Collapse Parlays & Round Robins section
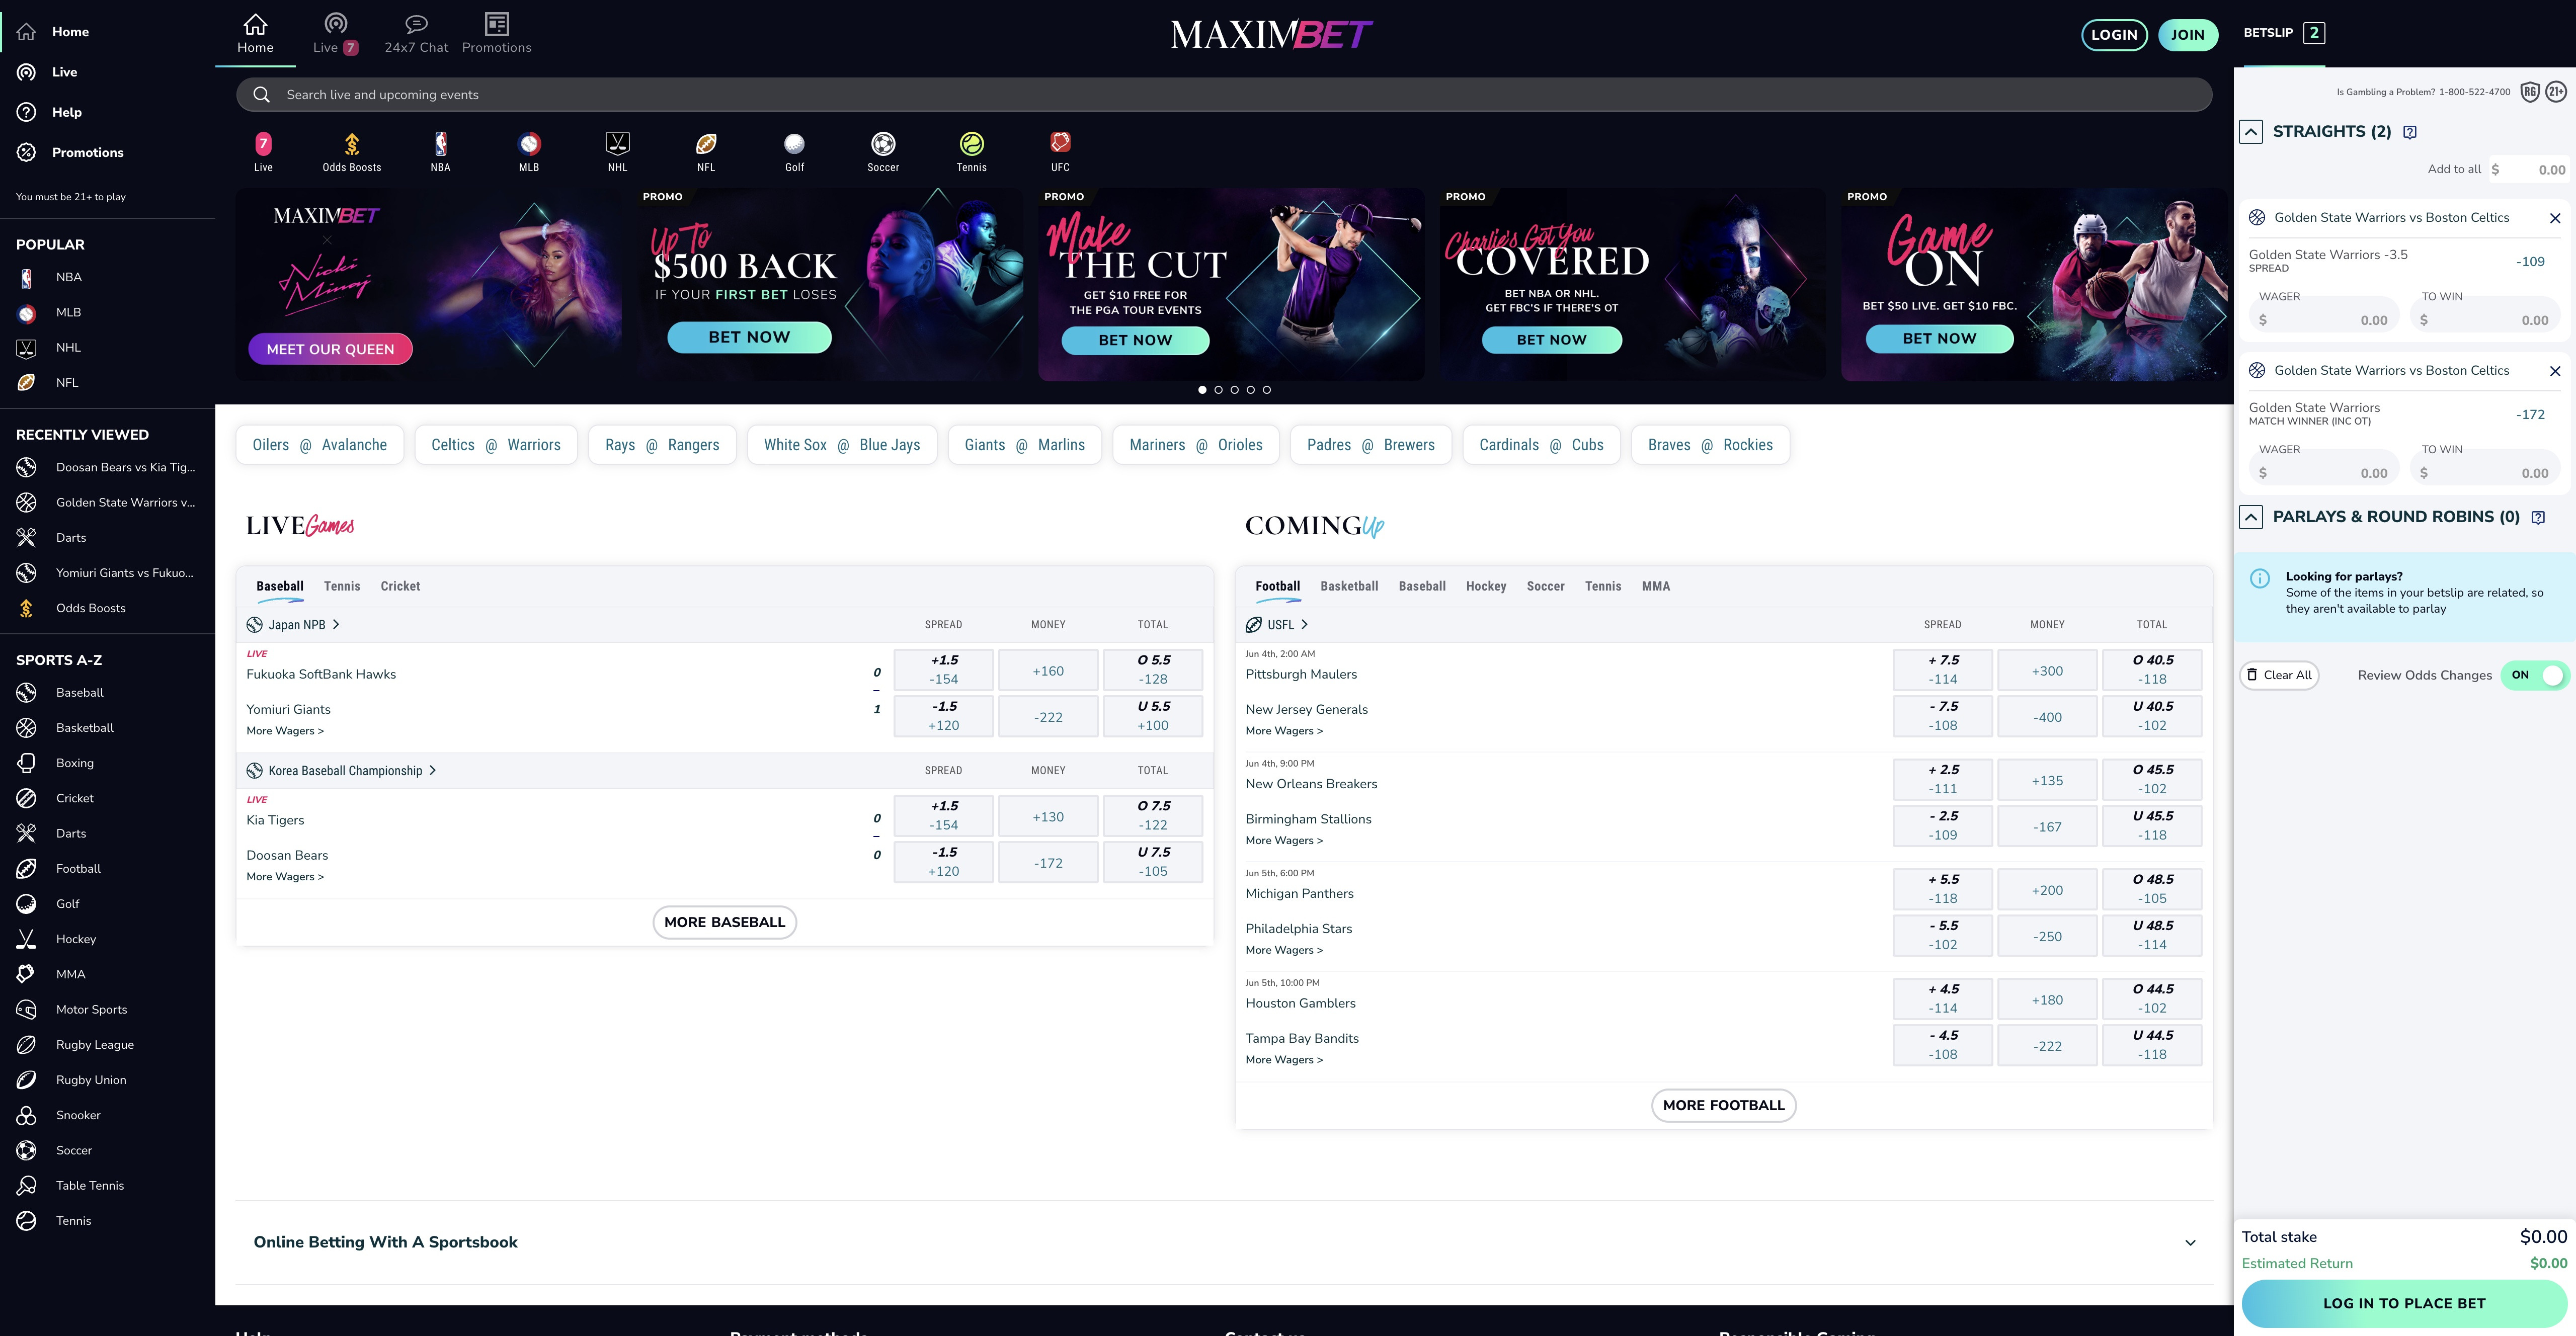Screen dimensions: 2576x1336 coord(2251,517)
